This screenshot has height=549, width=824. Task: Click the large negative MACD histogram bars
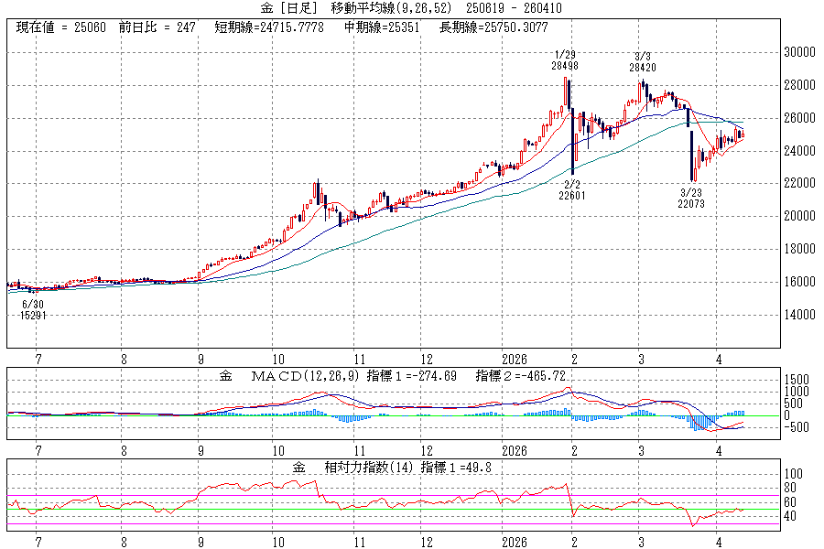[701, 423]
